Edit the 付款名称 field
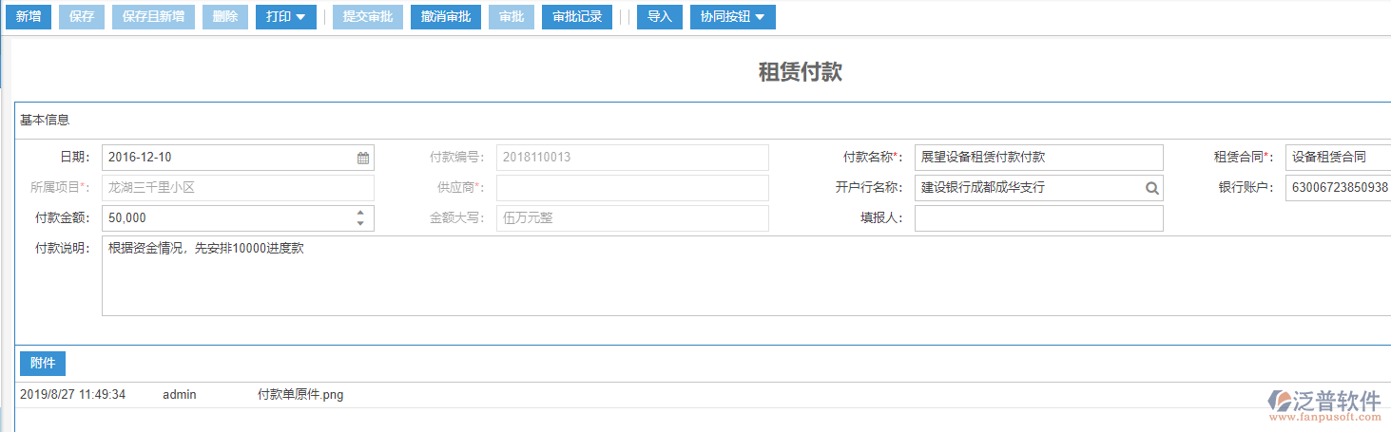This screenshot has width=1391, height=432. pyautogui.click(x=1038, y=158)
